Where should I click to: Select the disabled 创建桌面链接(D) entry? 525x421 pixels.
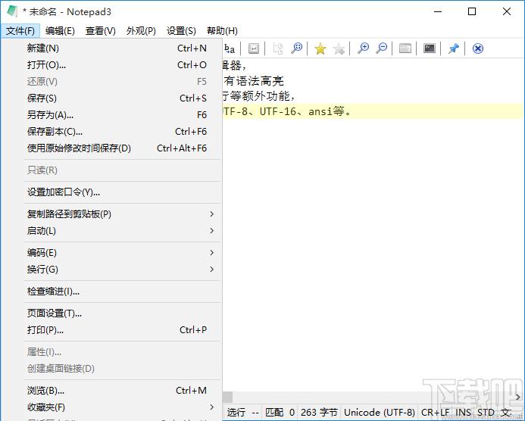(111, 369)
